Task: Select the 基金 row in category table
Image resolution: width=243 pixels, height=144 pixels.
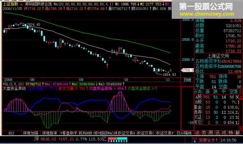Action: [217, 107]
